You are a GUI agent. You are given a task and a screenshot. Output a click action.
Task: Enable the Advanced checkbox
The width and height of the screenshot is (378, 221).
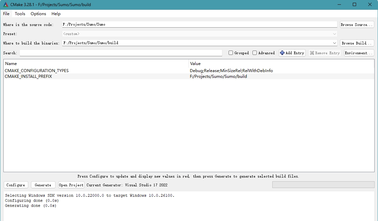(x=254, y=53)
